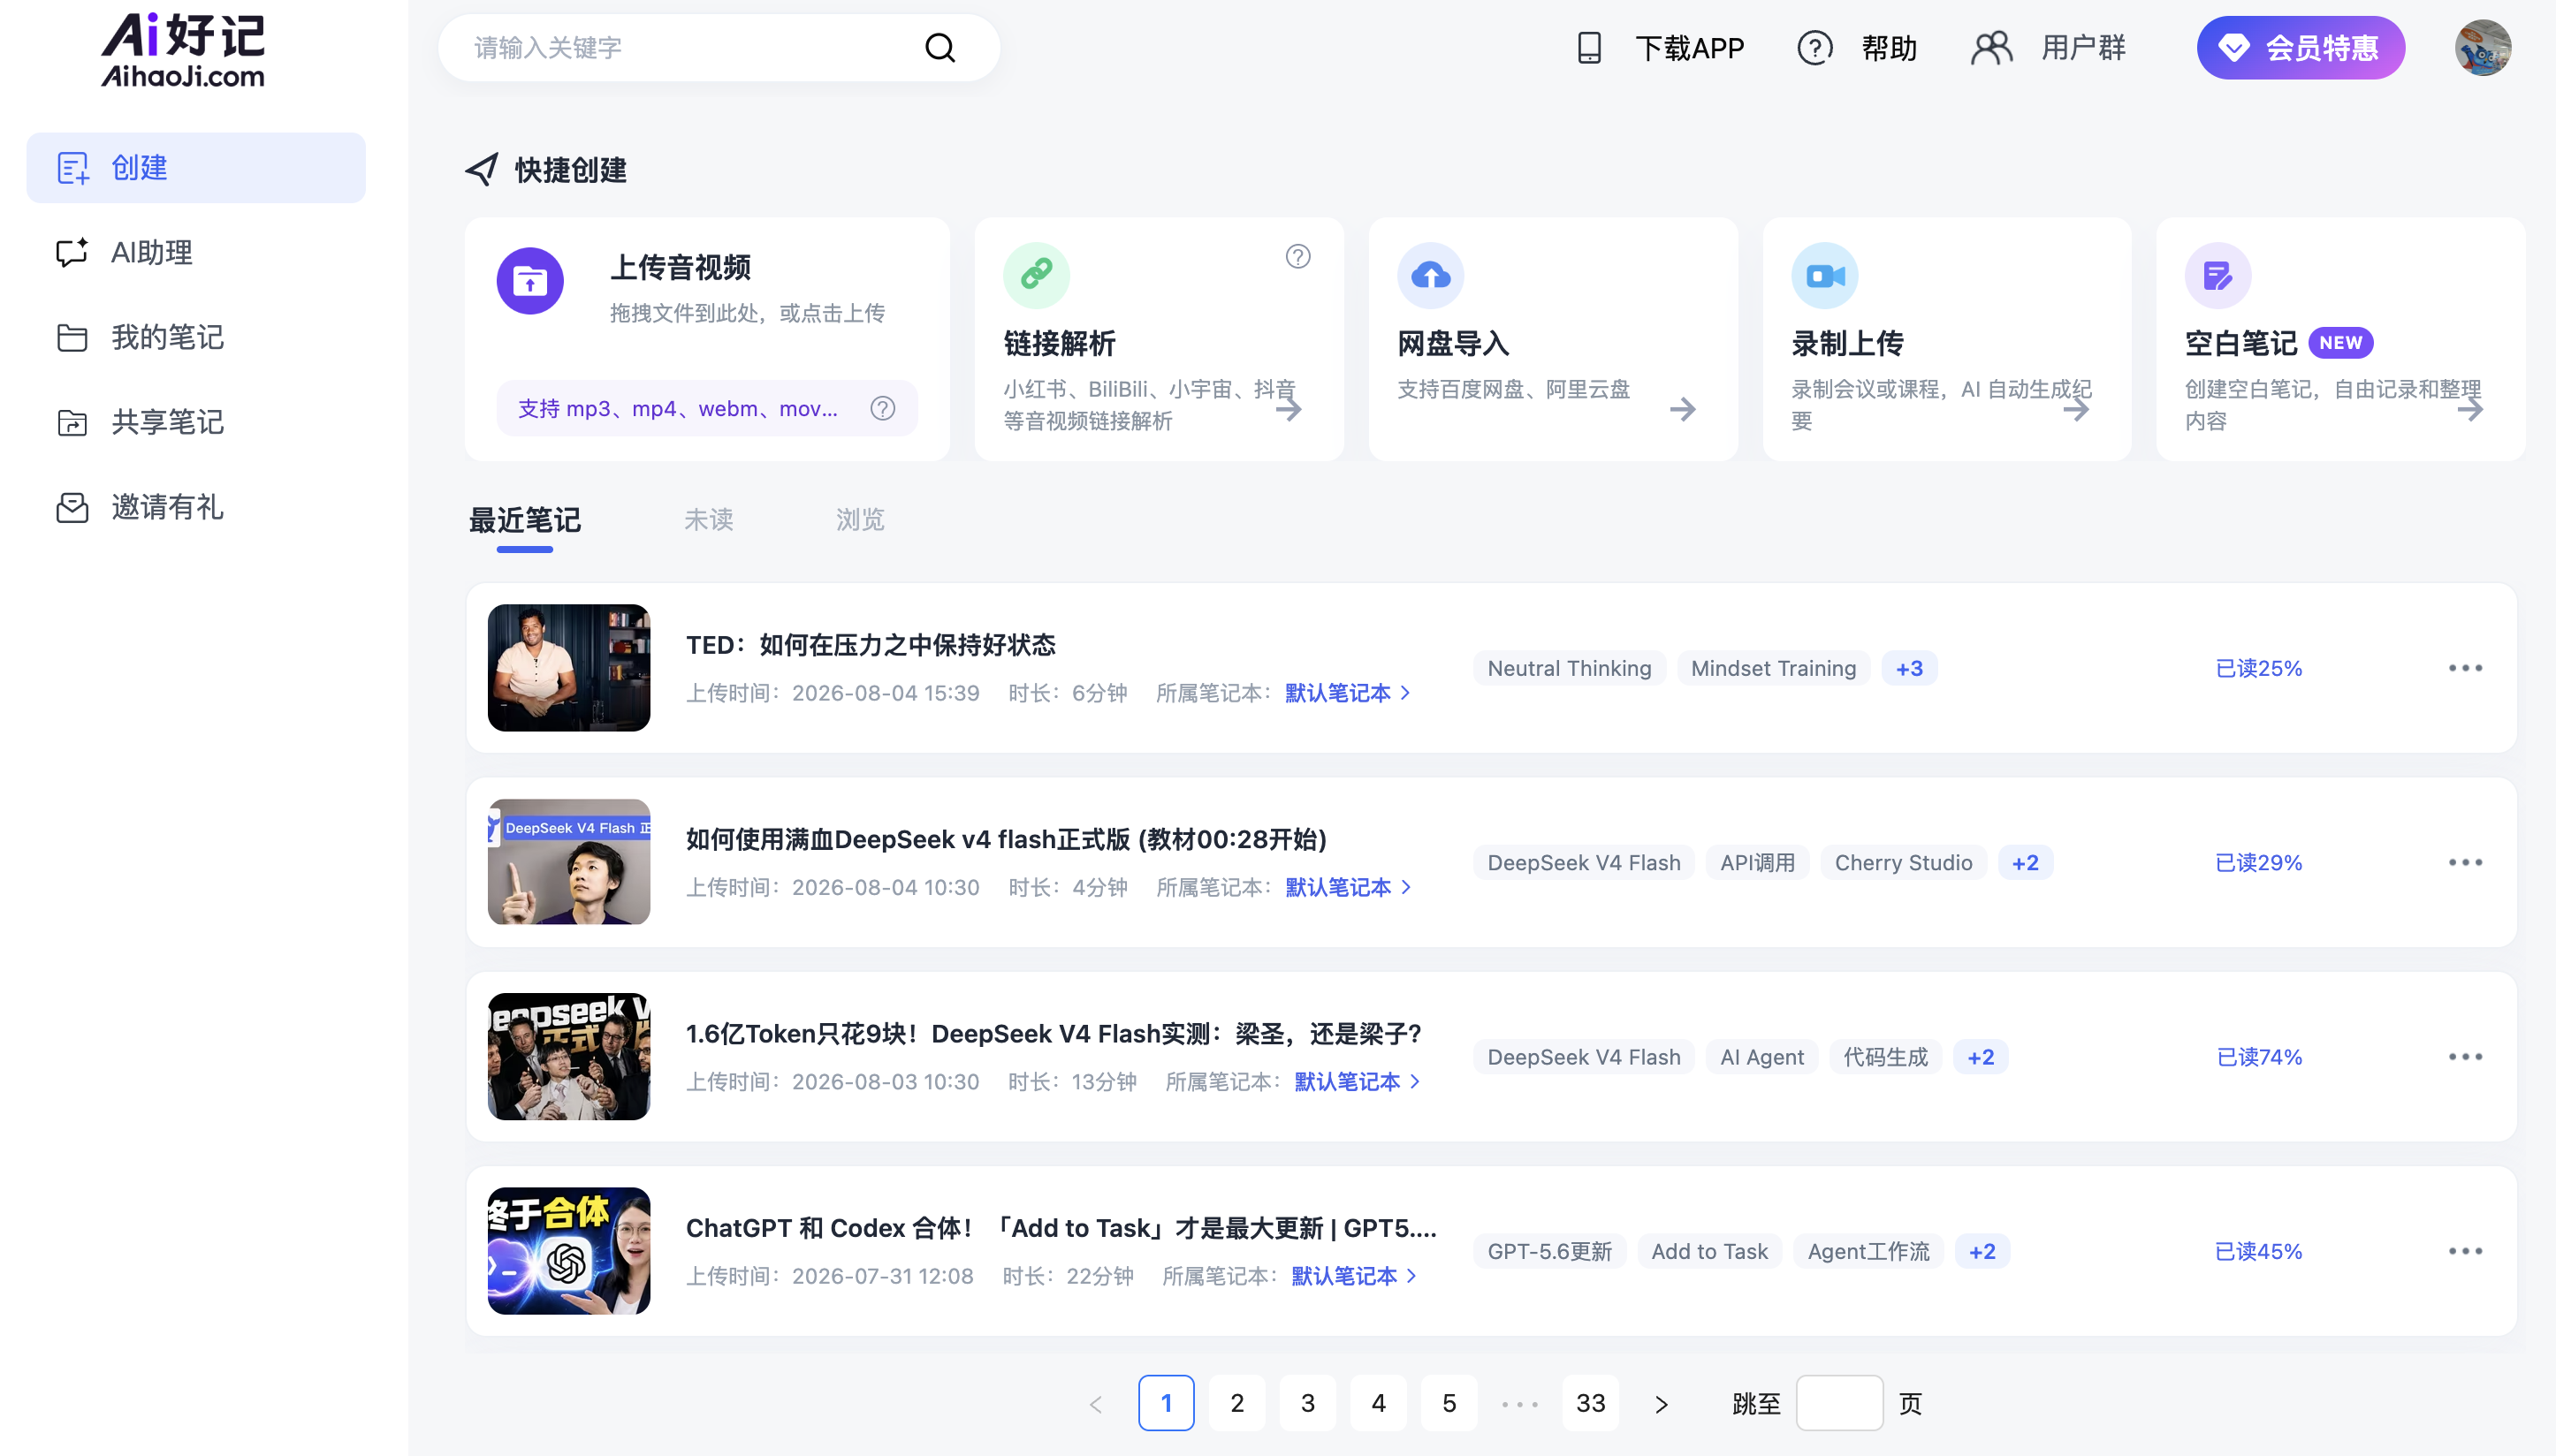Click the help icon on 链接解析 card
The width and height of the screenshot is (2556, 1456).
click(x=1297, y=257)
